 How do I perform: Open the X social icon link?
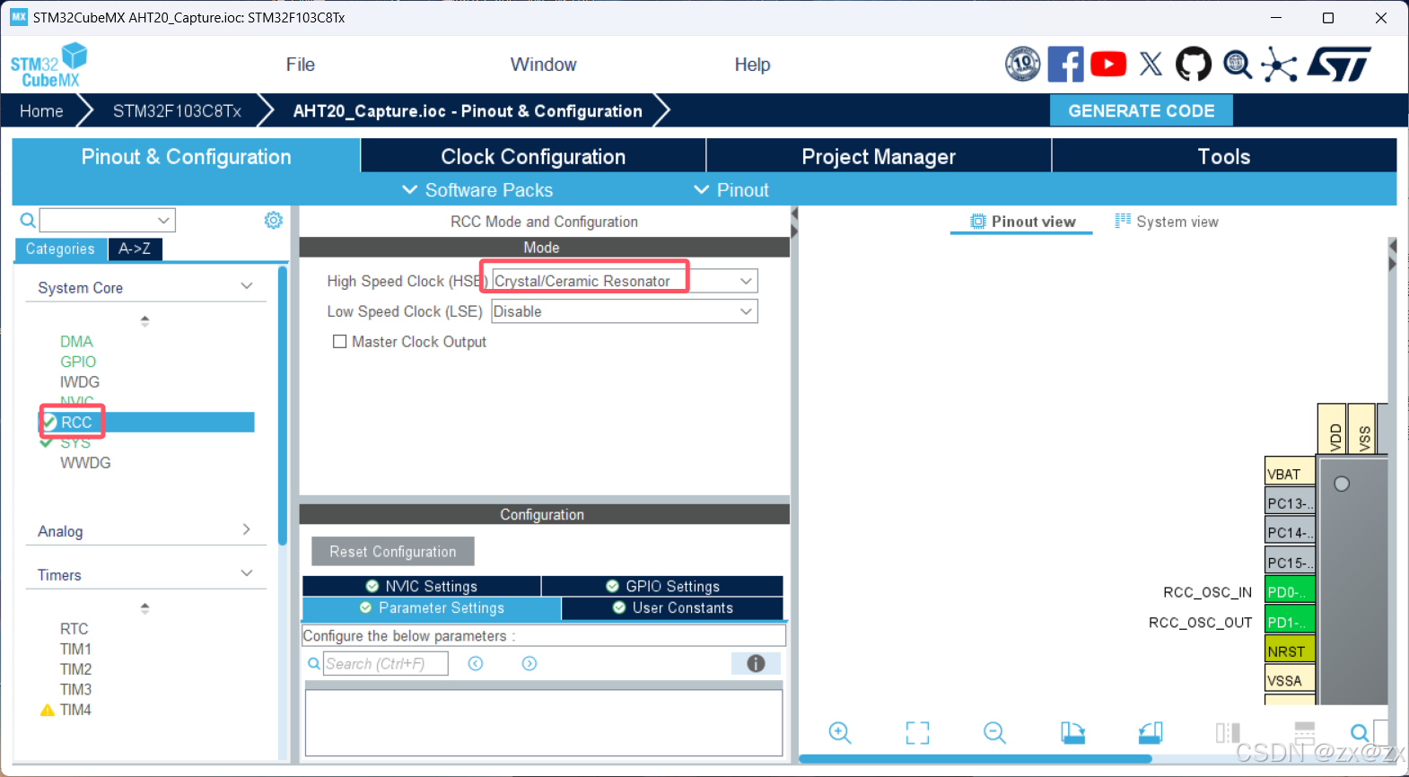[1151, 65]
